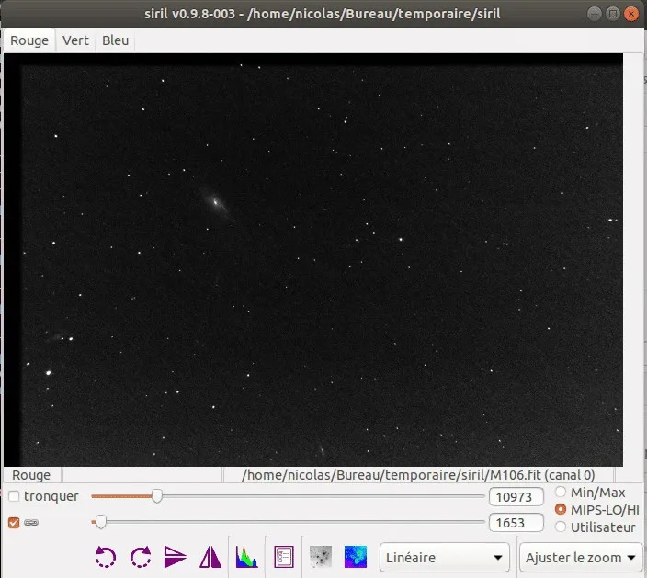This screenshot has width=647, height=578.
Task: Switch to the Vert tab
Action: coord(75,40)
